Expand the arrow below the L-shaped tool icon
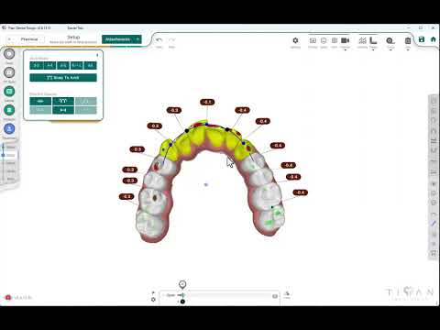Screen dimensions: 440x330 click(373, 49)
